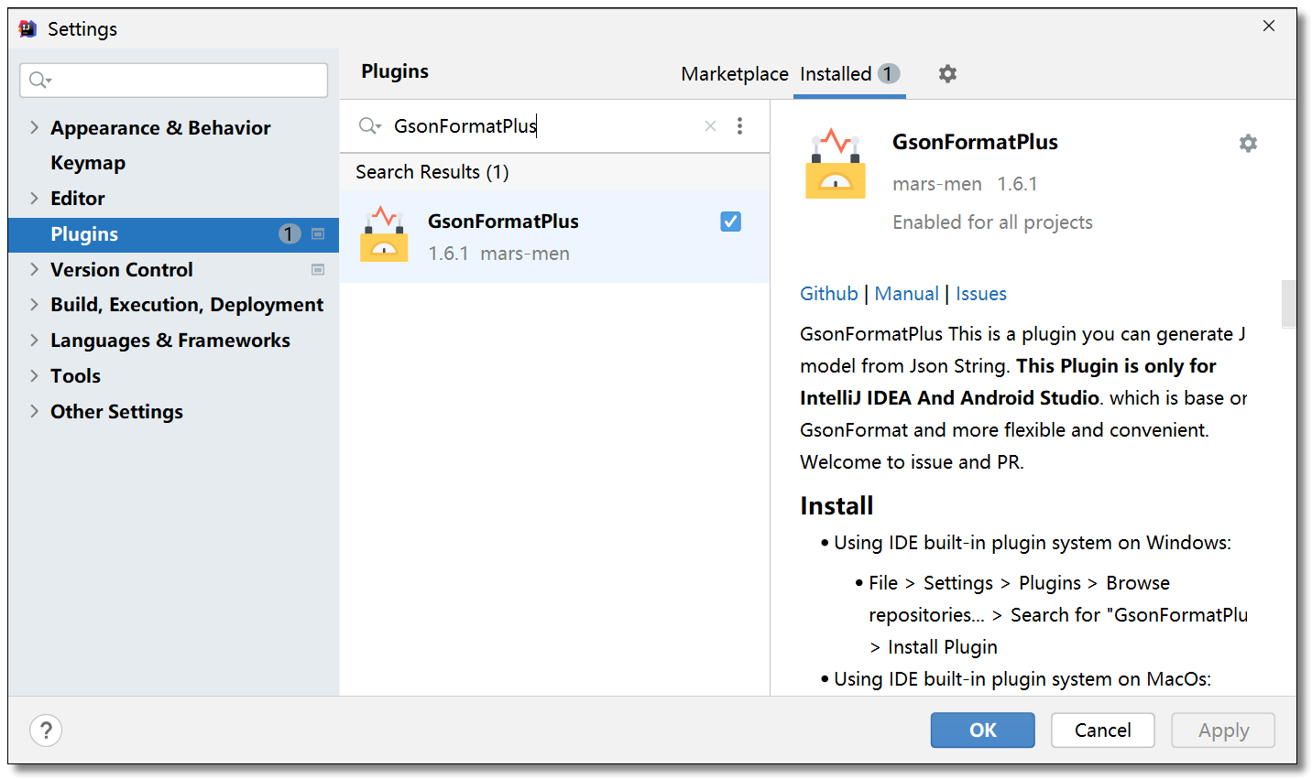Viewport: 1312px width, 779px height.
Task: Click the GsonFormatPlus plugin icon in results list
Action: pyautogui.click(x=384, y=235)
